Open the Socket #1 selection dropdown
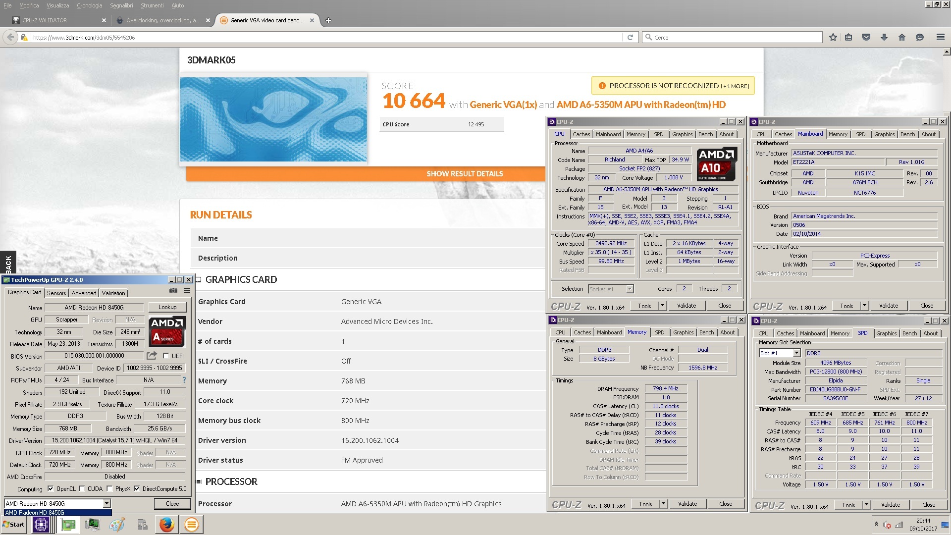The height and width of the screenshot is (535, 951). [630, 289]
